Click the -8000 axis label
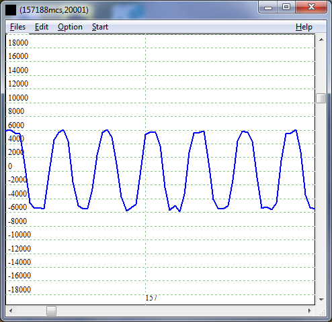Viewport: 332px width, 322px height. click(x=17, y=221)
